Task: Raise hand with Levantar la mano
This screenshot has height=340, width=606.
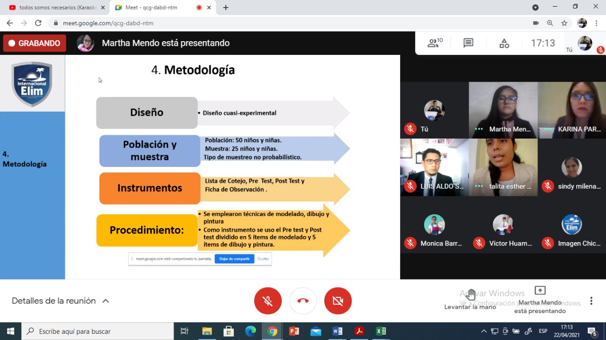Action: (470, 300)
